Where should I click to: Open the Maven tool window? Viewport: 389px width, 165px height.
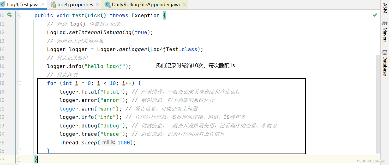(385, 31)
